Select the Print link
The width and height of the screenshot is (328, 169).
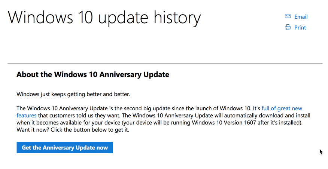(300, 28)
